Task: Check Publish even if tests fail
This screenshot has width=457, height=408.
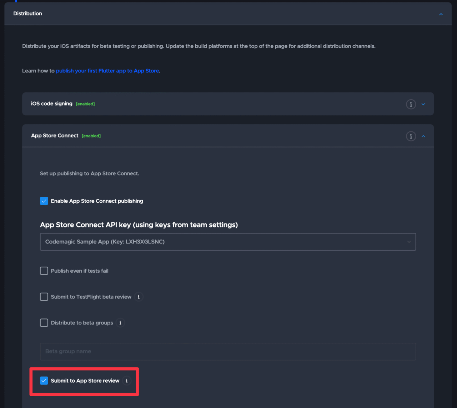Action: [x=44, y=271]
